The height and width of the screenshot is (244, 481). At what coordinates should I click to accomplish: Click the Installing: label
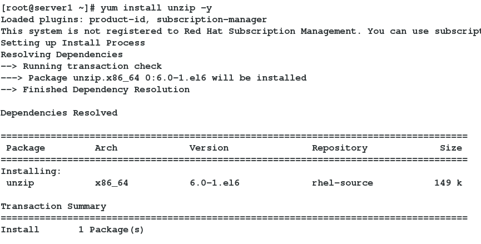(x=31, y=171)
